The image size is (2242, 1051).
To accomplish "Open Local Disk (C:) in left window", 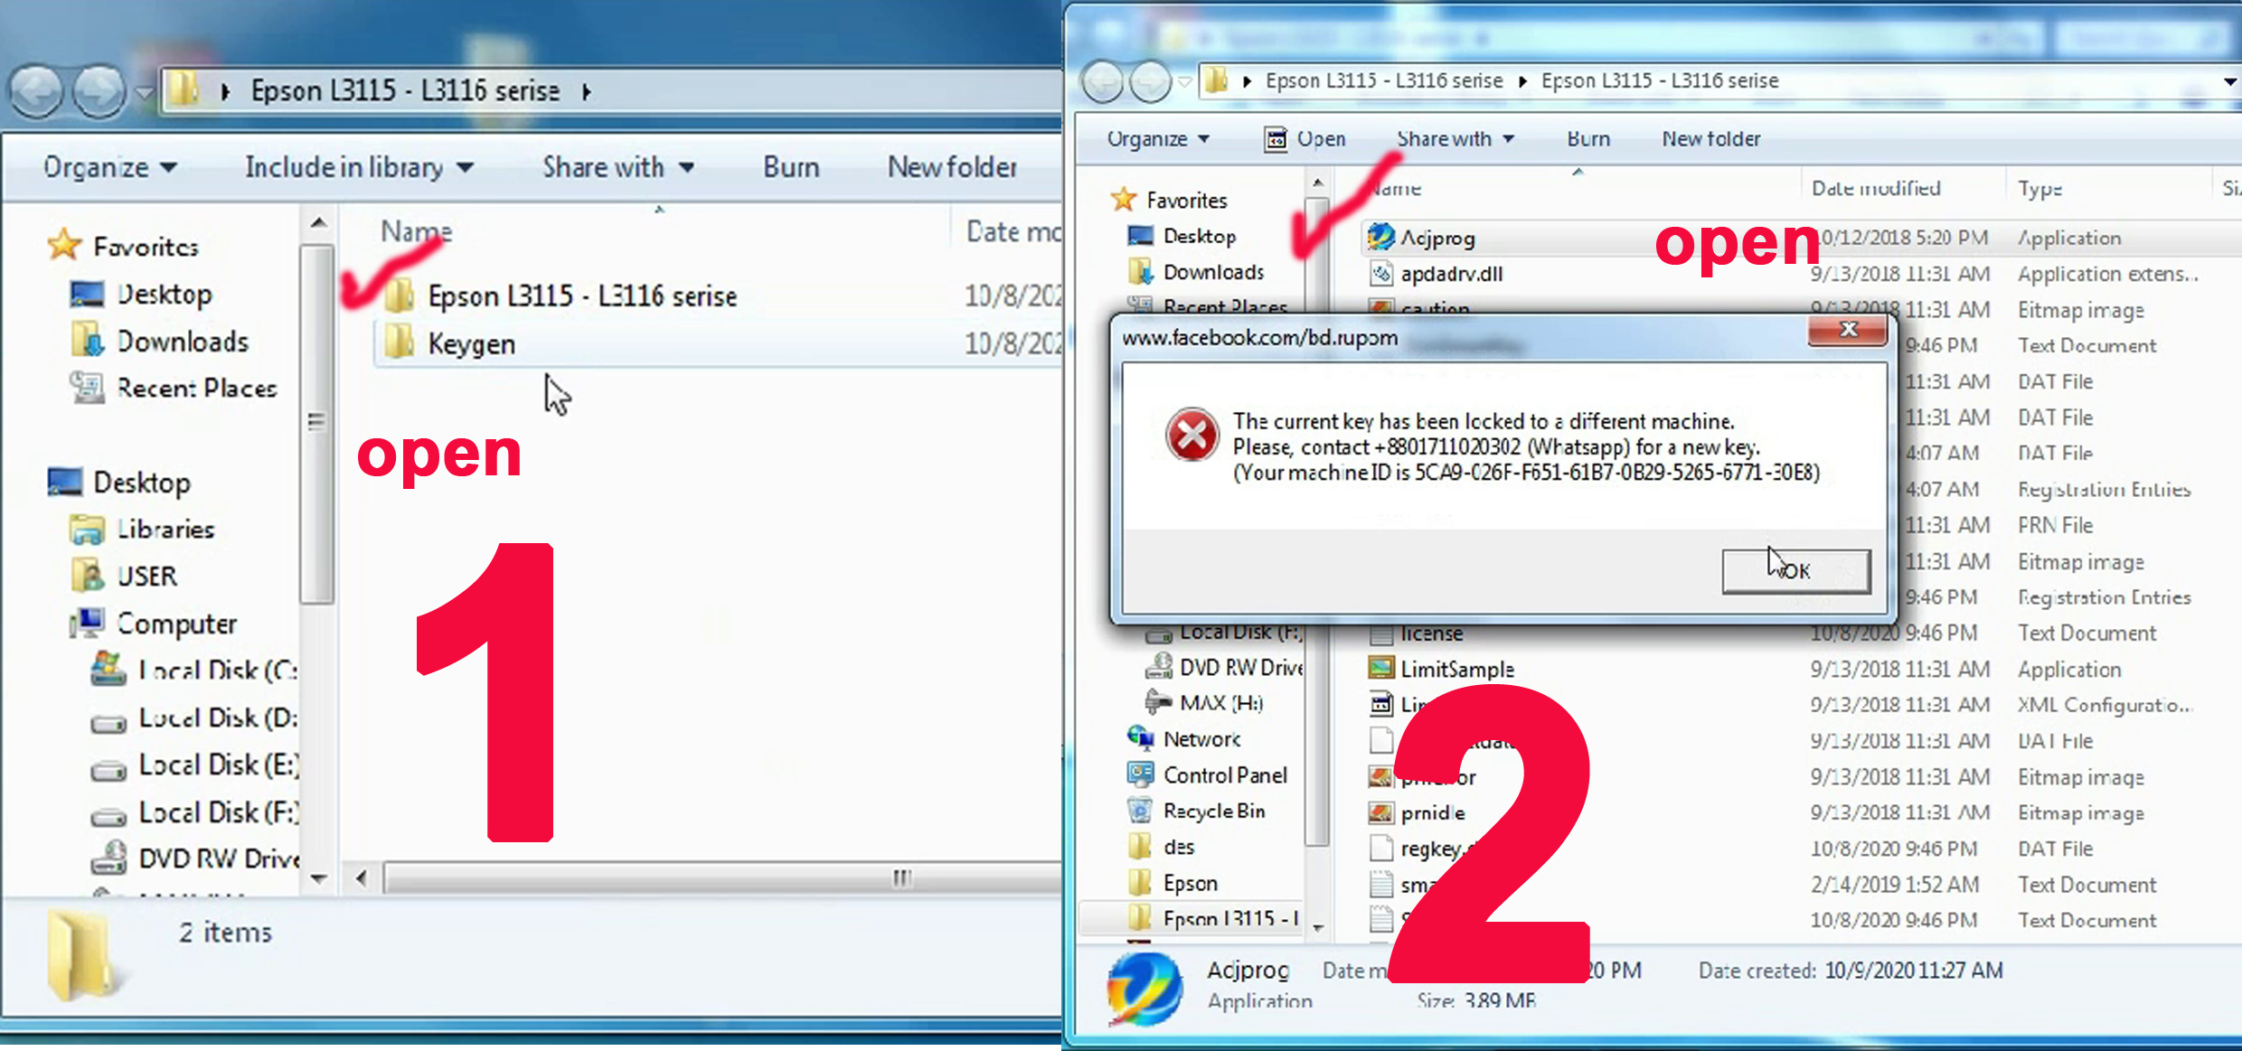I will (x=194, y=671).
